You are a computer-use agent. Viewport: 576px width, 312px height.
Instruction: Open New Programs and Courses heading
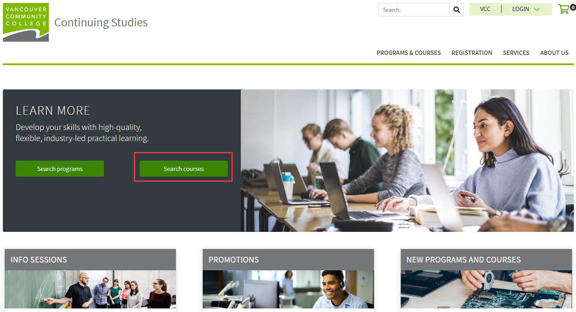click(x=463, y=260)
